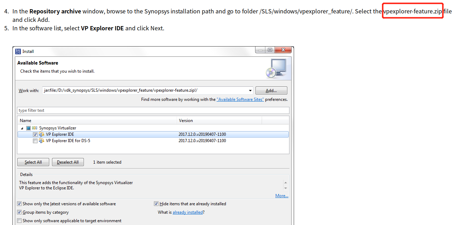Uncheck the VP Explorer IDE item
This screenshot has width=454, height=225.
[35, 134]
